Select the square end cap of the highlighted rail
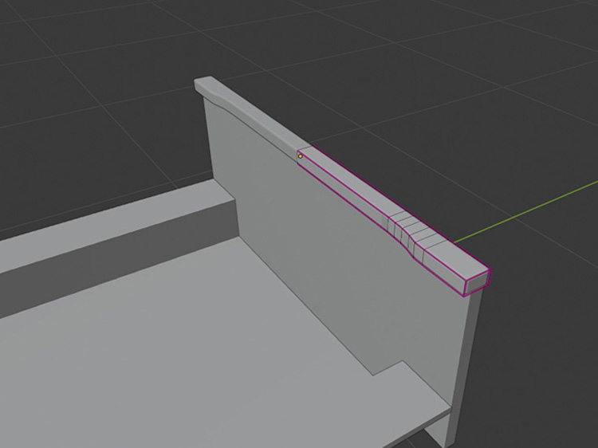Image resolution: width=598 pixels, height=448 pixels. [476, 283]
